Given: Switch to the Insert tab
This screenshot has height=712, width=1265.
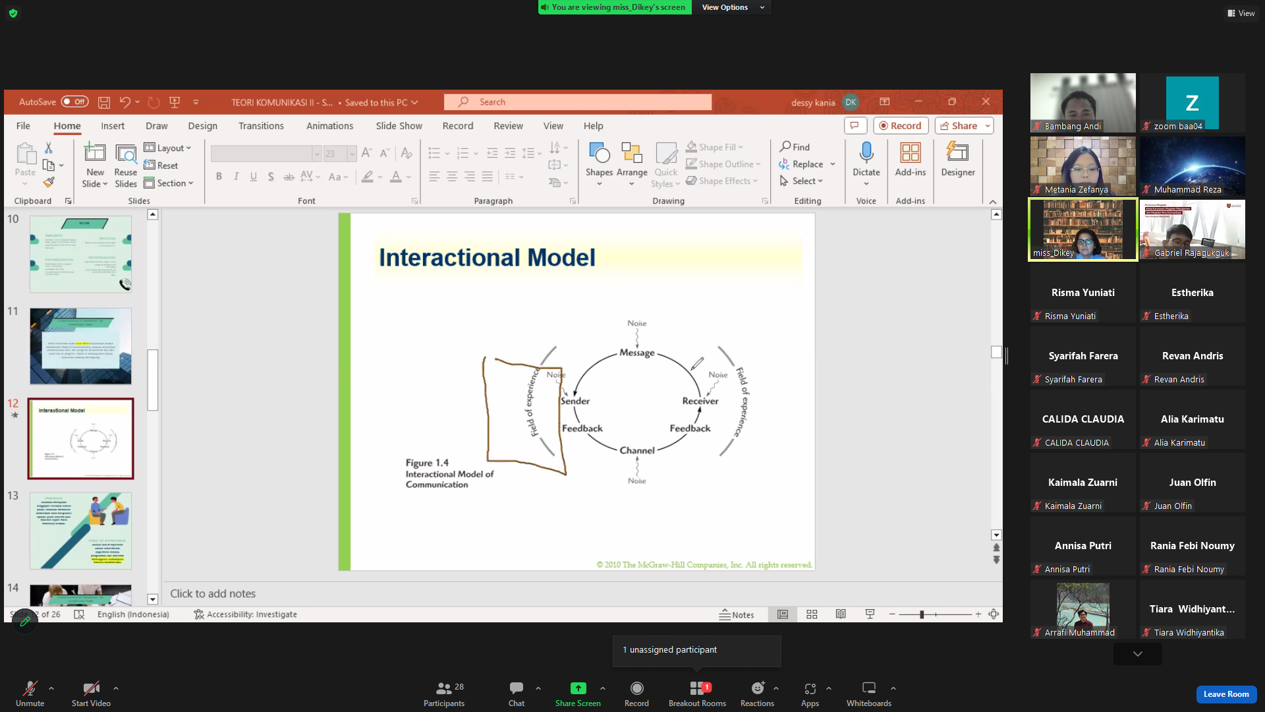Looking at the screenshot, I should click(113, 126).
